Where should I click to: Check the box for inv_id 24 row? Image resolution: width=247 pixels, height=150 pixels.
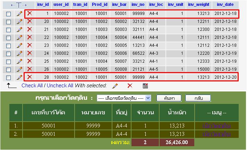pyautogui.click(x=9, y=54)
